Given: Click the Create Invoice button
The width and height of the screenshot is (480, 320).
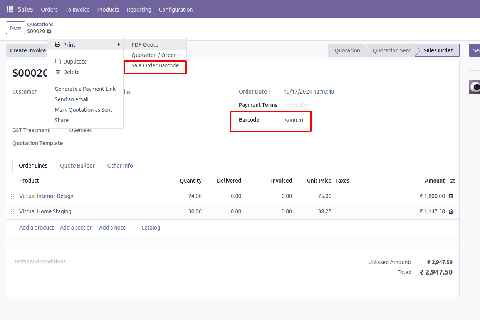Looking at the screenshot, I should [x=27, y=50].
